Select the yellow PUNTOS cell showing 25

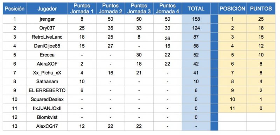tap(261, 19)
